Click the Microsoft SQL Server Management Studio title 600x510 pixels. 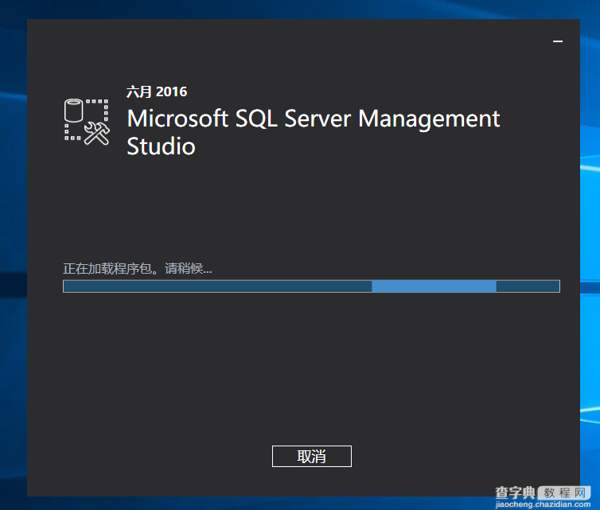click(314, 132)
